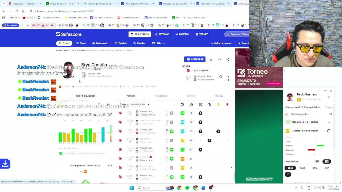The image size is (342, 192).
Task: Open the browser home page
Action: [23, 11]
